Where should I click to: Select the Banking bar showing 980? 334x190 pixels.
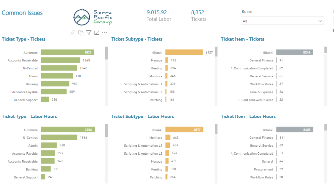click(x=55, y=84)
